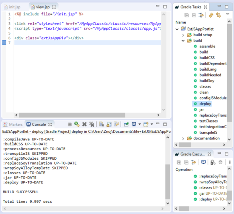This screenshot has height=214, width=234.
Task: Expand the documentation folder
Action: pyautogui.click(x=183, y=139)
